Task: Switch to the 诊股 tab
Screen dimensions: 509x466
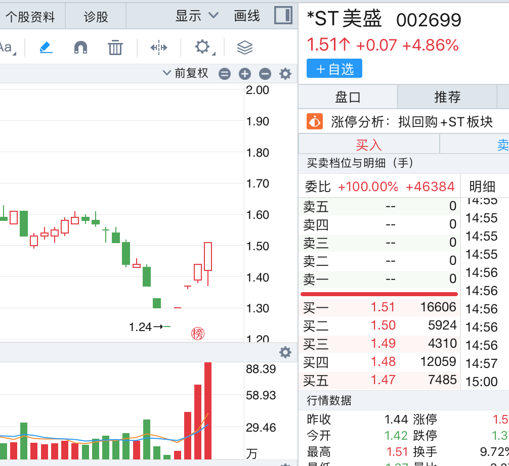Action: click(96, 17)
